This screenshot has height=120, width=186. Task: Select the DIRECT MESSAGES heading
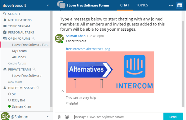pos(22,88)
